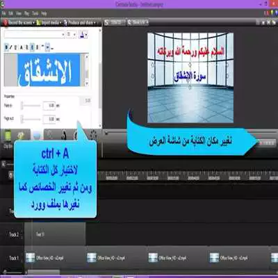This screenshot has height=278, width=278.
Task: Toggle bold text formatting
Action: click(6, 48)
